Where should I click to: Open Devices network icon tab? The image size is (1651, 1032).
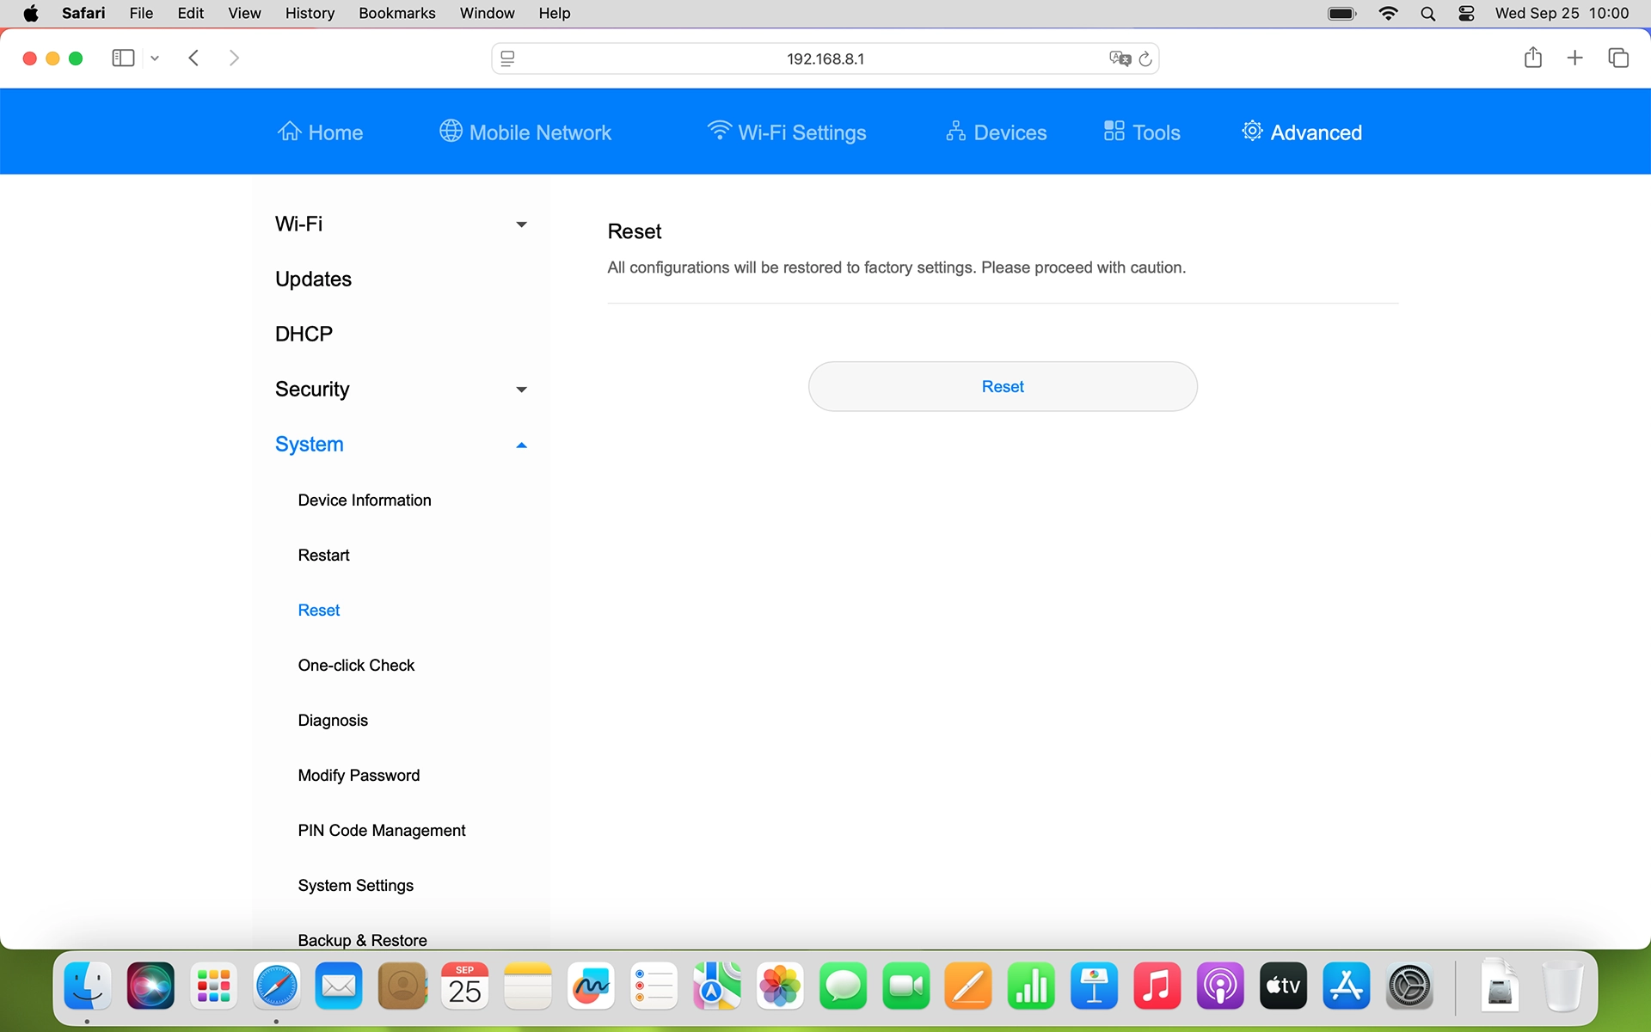[x=955, y=131]
